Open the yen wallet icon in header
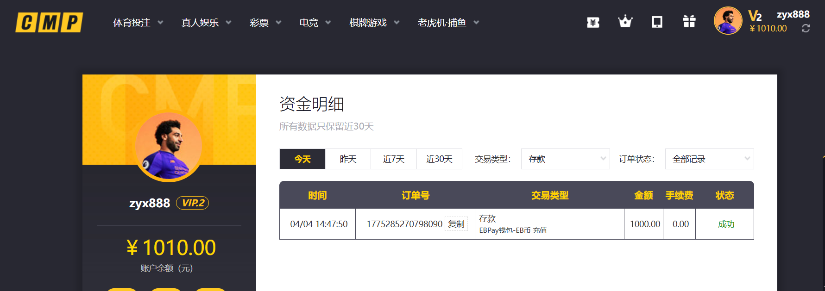The height and width of the screenshot is (291, 825). click(593, 22)
